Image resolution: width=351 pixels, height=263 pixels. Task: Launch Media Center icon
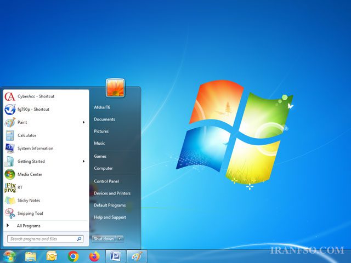click(10, 174)
